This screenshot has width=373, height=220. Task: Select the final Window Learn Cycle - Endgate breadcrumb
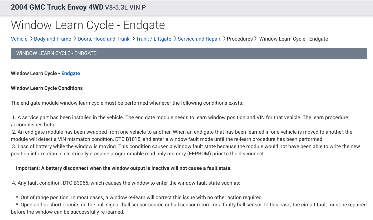coord(293,39)
